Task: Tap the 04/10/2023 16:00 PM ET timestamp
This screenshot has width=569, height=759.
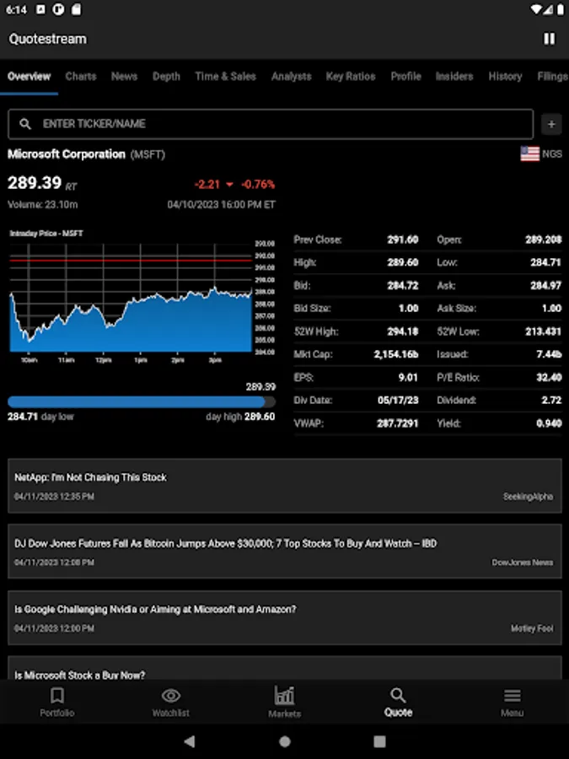Action: pos(222,205)
